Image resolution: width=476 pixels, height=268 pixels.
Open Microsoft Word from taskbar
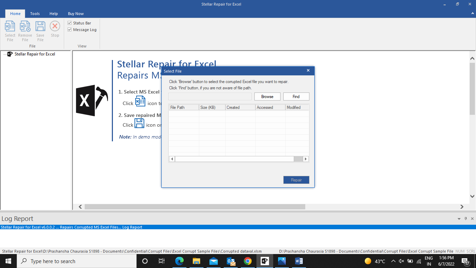[x=299, y=261]
